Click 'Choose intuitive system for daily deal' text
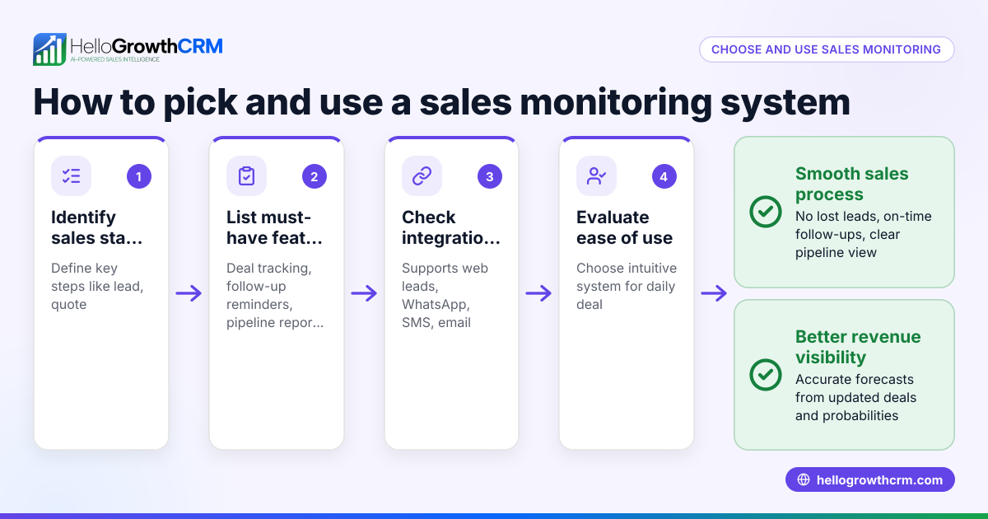Image resolution: width=988 pixels, height=519 pixels. 626,287
